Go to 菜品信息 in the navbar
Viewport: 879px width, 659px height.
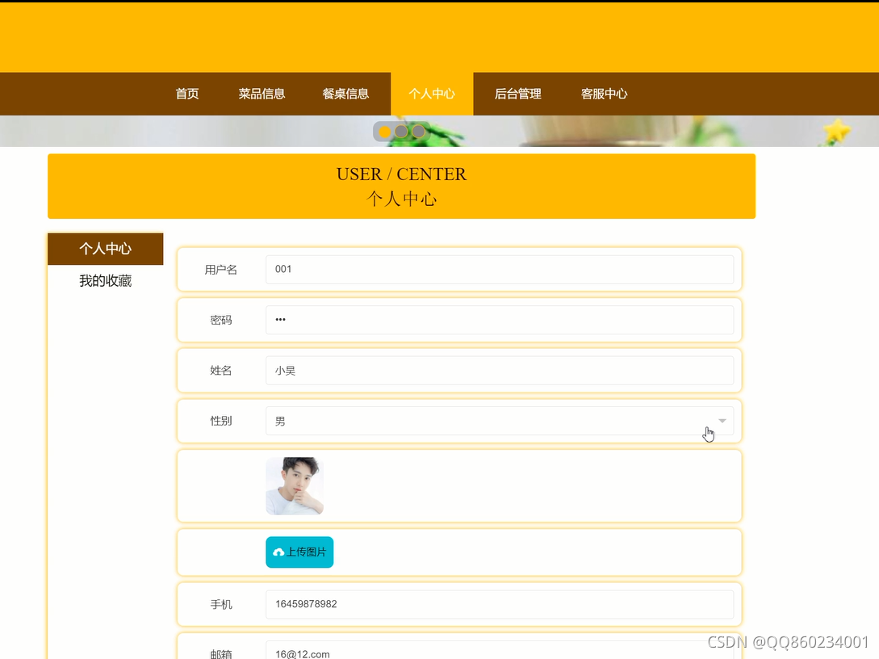[x=262, y=94]
